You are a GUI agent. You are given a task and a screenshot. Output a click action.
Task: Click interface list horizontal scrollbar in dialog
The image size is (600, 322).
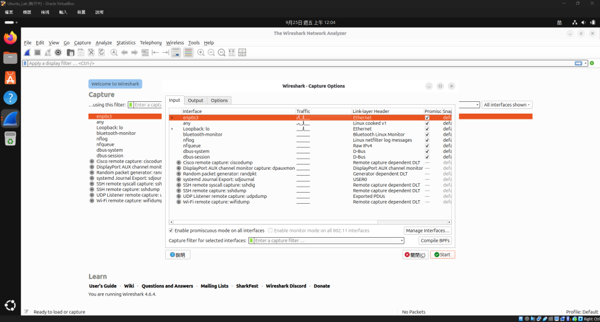[x=275, y=222]
